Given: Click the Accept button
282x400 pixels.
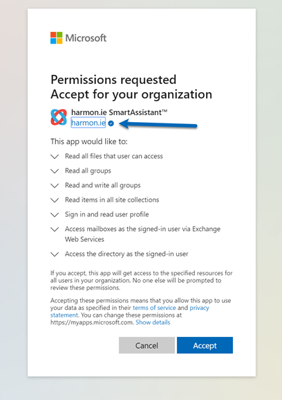Looking at the screenshot, I should click(205, 345).
